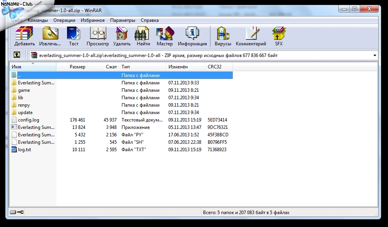Image resolution: width=388 pixels, height=227 pixels.
Task: Open the address bar path dropdown arrow
Action: [x=375, y=55]
